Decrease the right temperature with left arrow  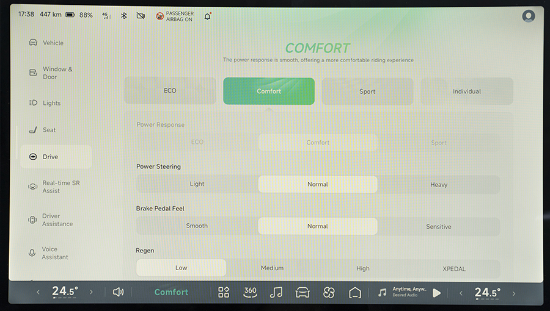[x=463, y=293]
